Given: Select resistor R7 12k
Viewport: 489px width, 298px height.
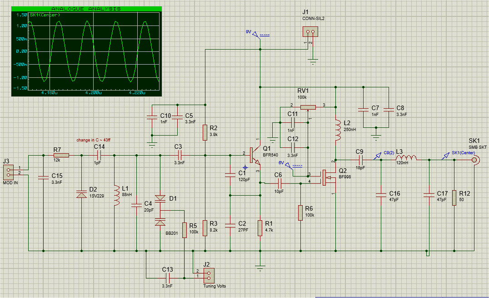Looking at the screenshot, I should tap(61, 155).
